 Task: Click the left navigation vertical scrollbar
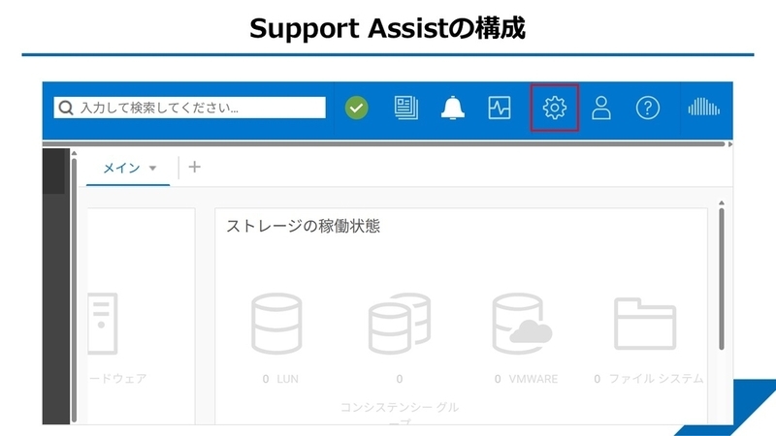[x=74, y=289]
